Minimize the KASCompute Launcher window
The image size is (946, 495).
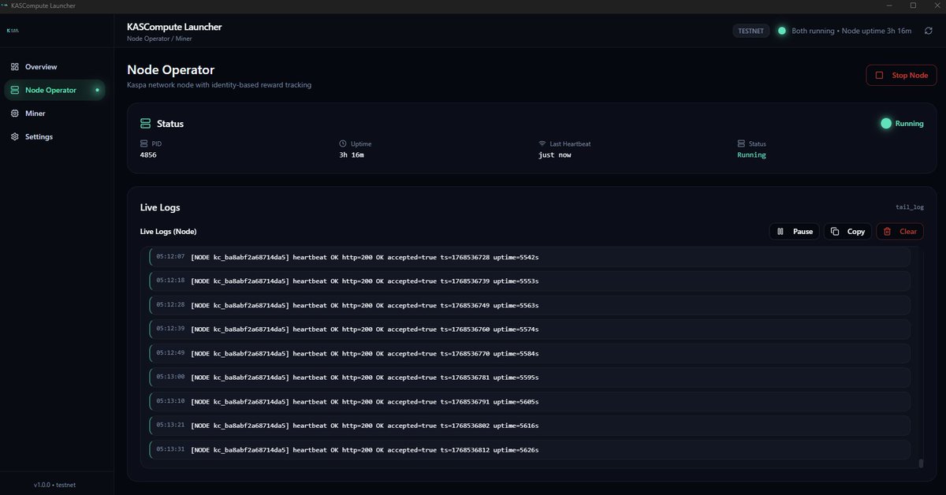pyautogui.click(x=890, y=6)
